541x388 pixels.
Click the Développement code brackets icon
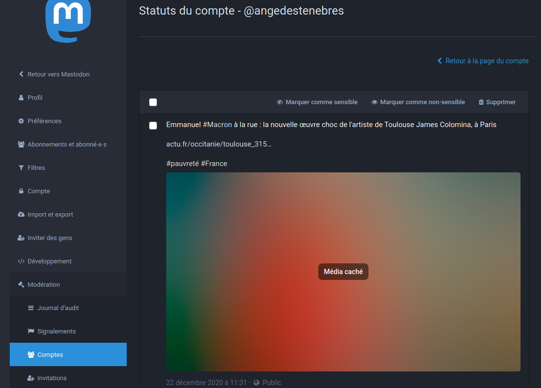tap(21, 261)
